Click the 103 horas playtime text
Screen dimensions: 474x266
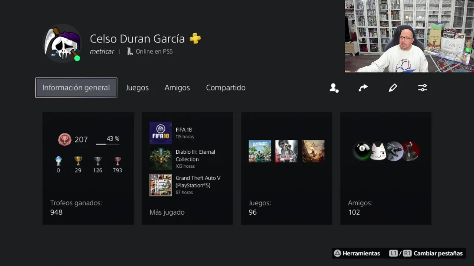tap(185, 166)
